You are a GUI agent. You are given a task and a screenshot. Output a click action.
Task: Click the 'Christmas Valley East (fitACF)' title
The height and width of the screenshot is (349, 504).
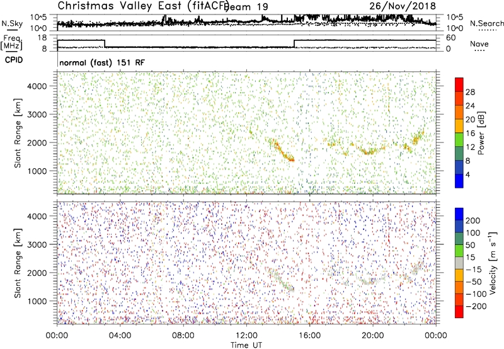click(x=144, y=6)
